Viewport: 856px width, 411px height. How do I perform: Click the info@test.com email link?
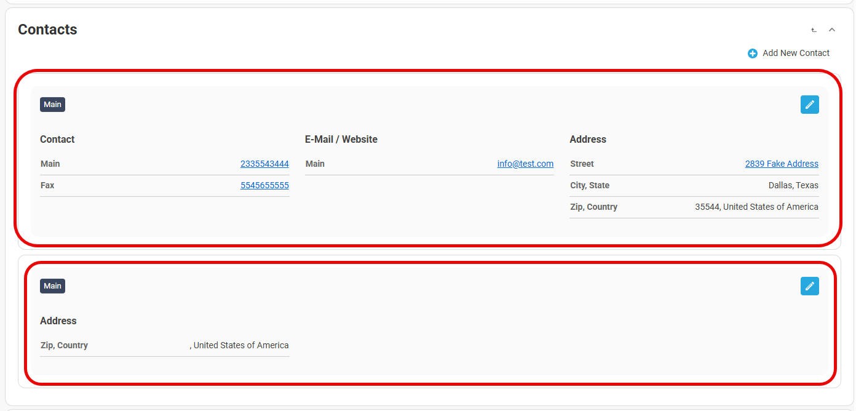click(x=525, y=164)
